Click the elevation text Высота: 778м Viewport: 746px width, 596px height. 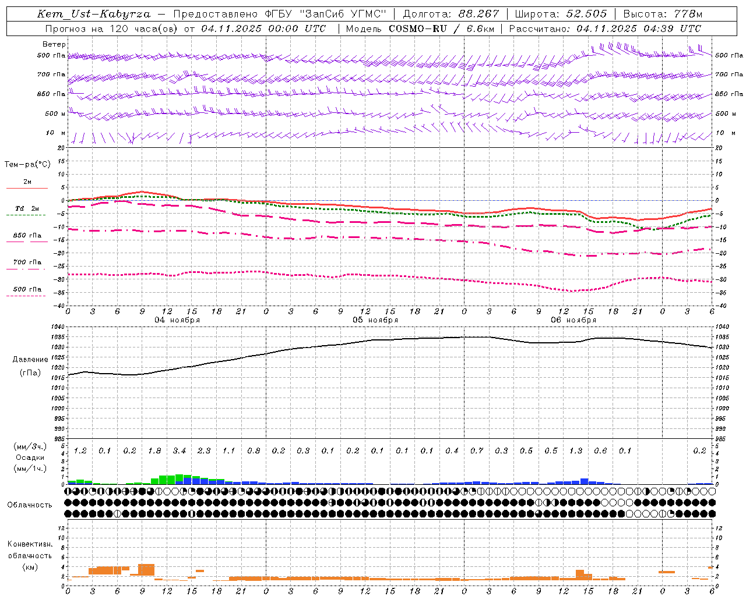[663, 14]
